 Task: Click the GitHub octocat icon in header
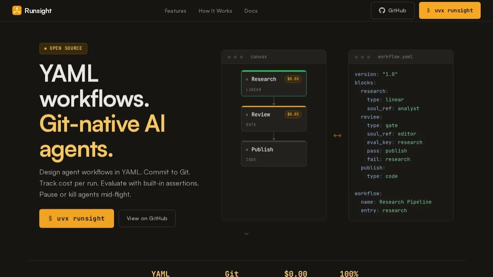[382, 10]
